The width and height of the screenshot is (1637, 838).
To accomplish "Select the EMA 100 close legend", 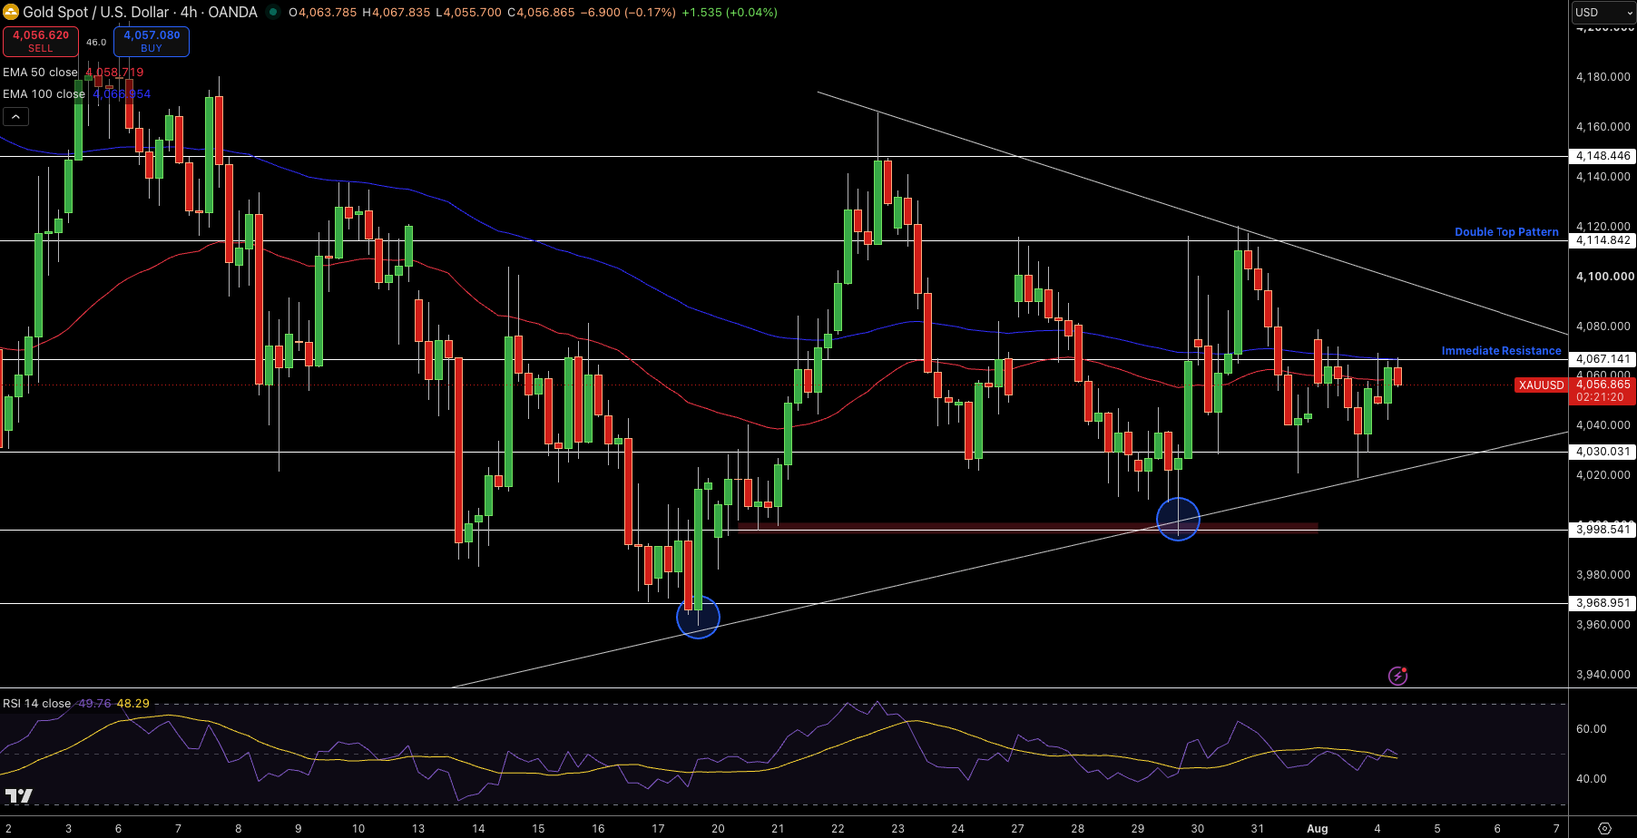I will 44,94.
